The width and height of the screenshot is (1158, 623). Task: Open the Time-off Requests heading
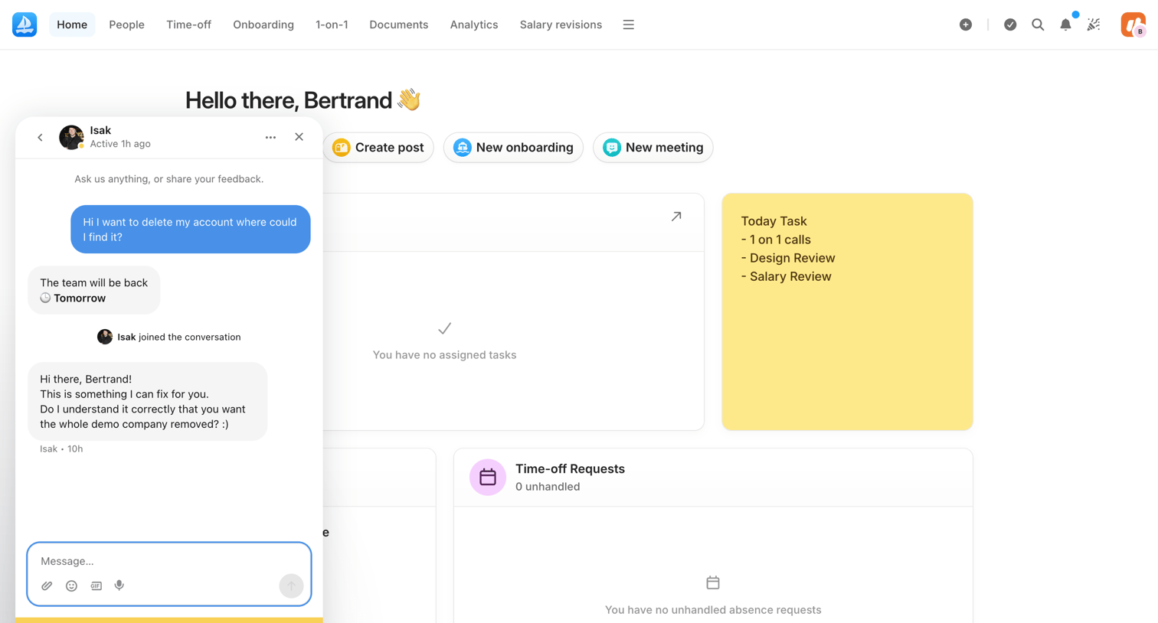[x=570, y=468]
